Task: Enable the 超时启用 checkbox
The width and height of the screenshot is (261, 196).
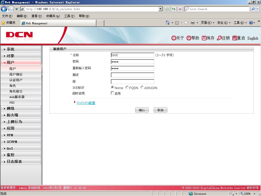Action: 112,93
